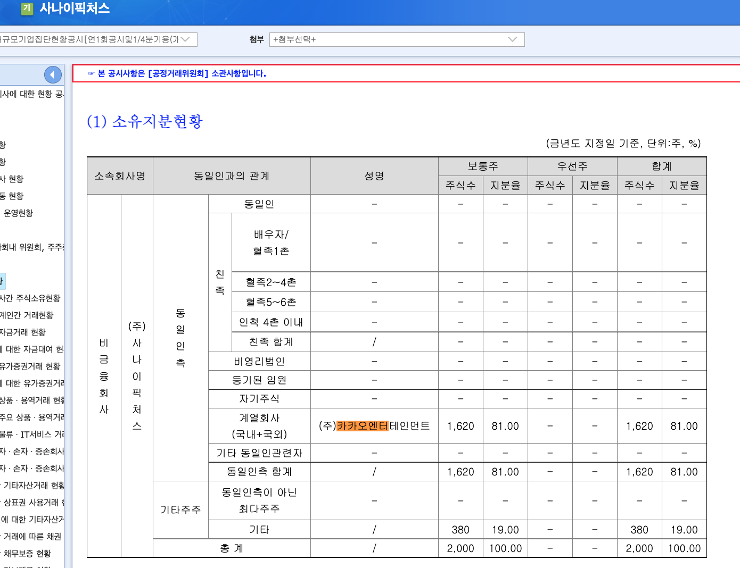Image resolution: width=740 pixels, height=568 pixels.
Task: Open the 채무보증 현황 sidebar entry
Action: tap(27, 554)
